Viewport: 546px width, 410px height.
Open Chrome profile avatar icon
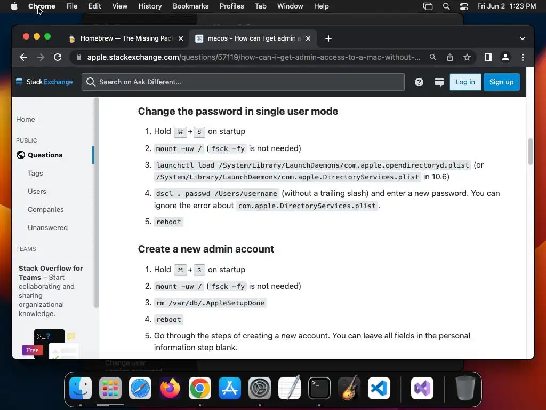click(x=505, y=57)
